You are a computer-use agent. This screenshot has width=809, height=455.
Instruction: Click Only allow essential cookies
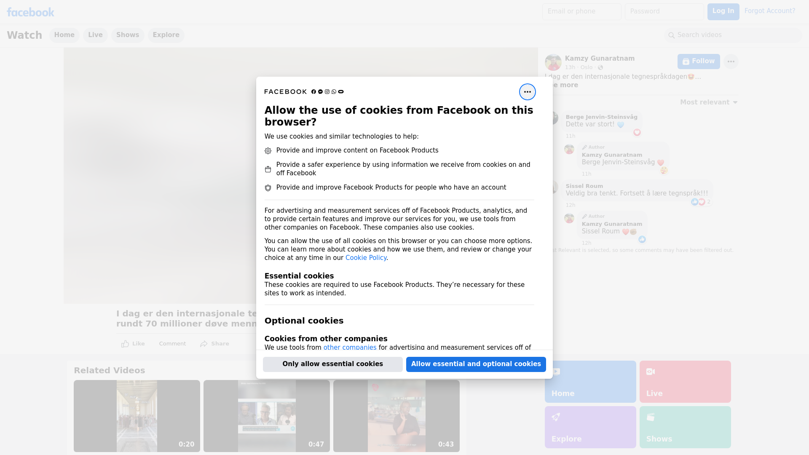(333, 364)
